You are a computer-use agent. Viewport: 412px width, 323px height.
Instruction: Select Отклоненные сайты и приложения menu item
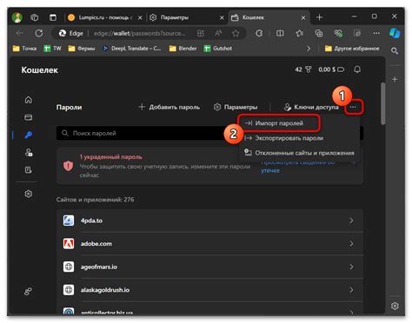pyautogui.click(x=299, y=153)
